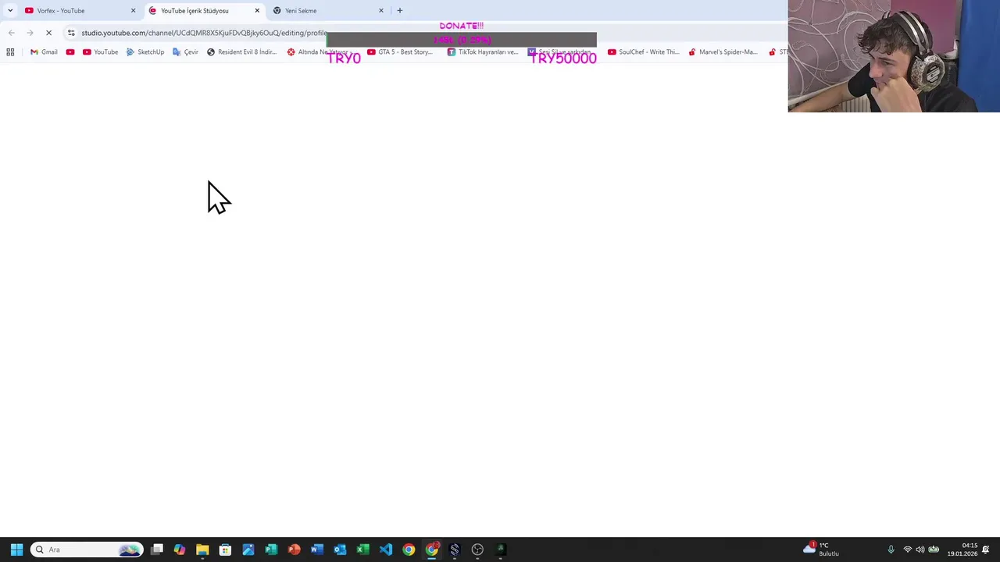Screen dimensions: 1000x562
Task: Open the Chrome tab search dropdown
Action: pos(10,10)
